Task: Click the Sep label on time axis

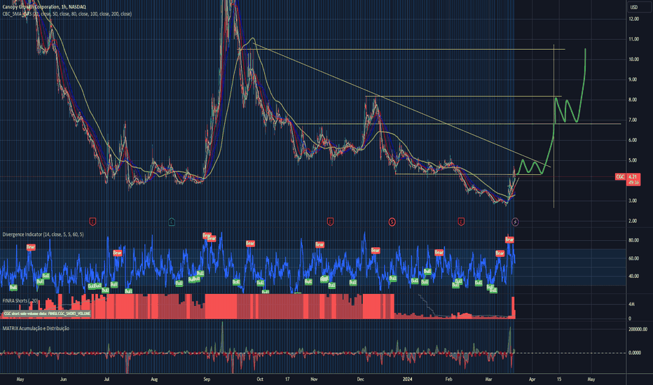Action: pyautogui.click(x=207, y=379)
